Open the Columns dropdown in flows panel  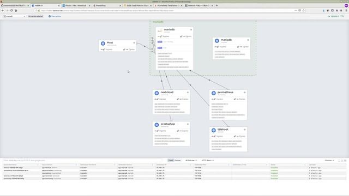(329, 161)
